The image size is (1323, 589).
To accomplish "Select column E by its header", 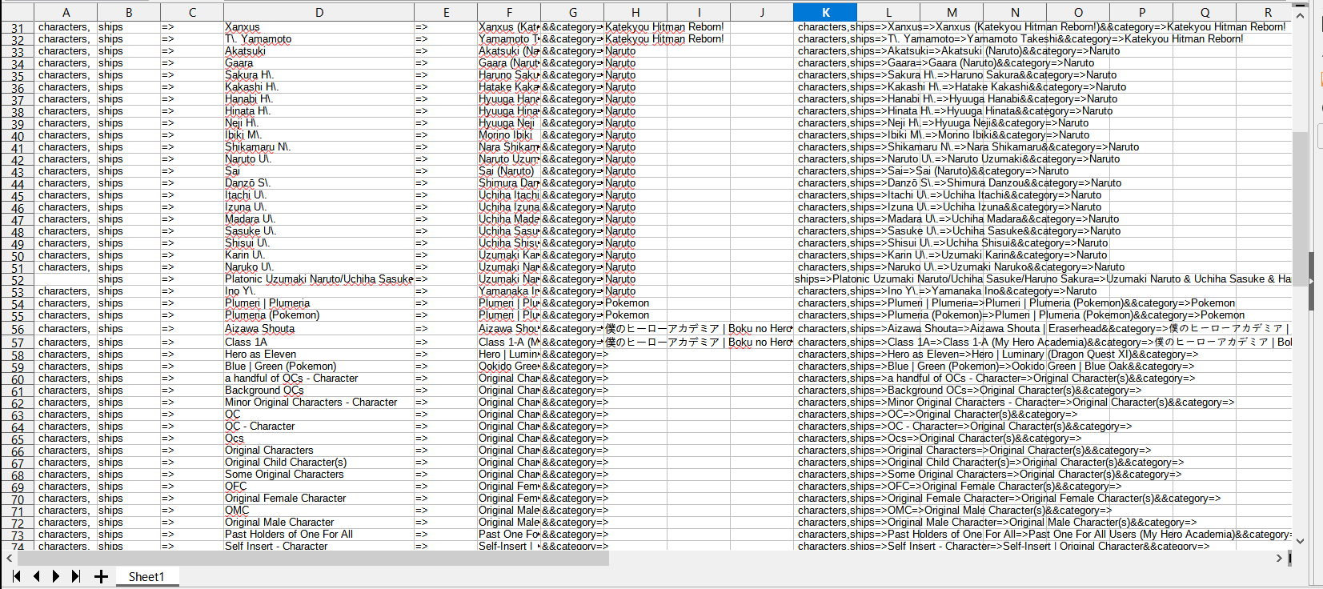I will (446, 12).
